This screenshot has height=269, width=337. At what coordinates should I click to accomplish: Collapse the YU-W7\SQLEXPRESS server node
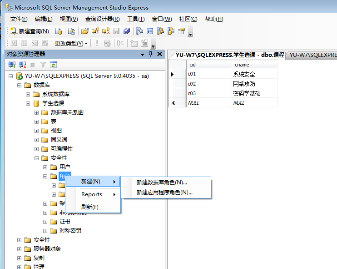10,76
